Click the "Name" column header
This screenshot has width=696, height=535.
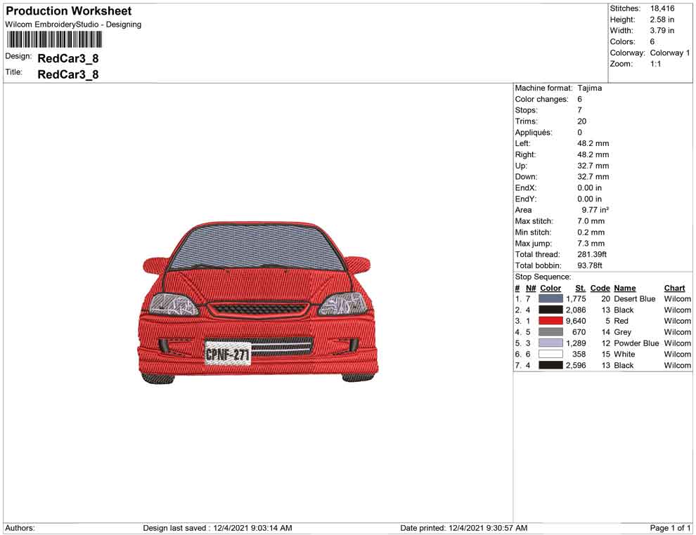coord(624,288)
